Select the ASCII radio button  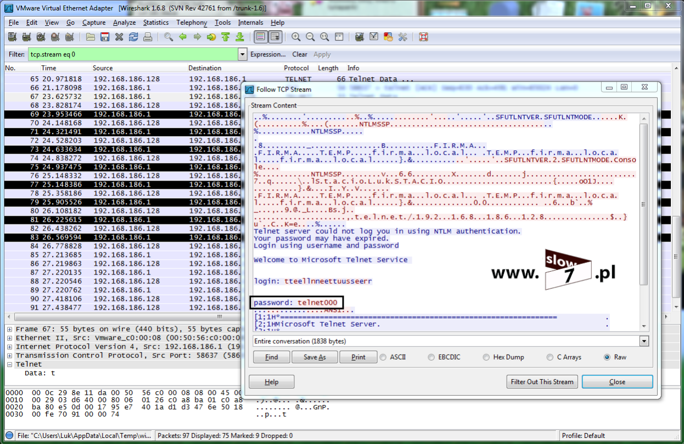[x=383, y=357]
